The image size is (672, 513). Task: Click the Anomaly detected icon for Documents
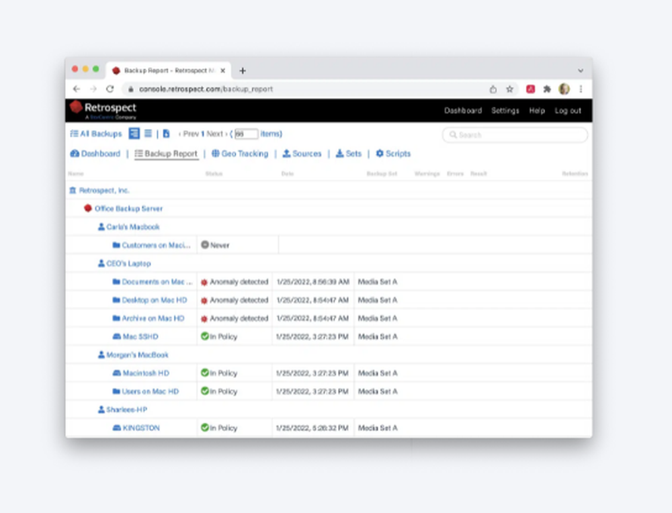[x=204, y=282]
